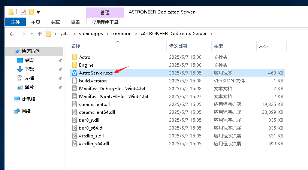The height and width of the screenshot is (170, 308).
Task: Open the 应用程序工具 ribbon tab
Action: coord(105,22)
